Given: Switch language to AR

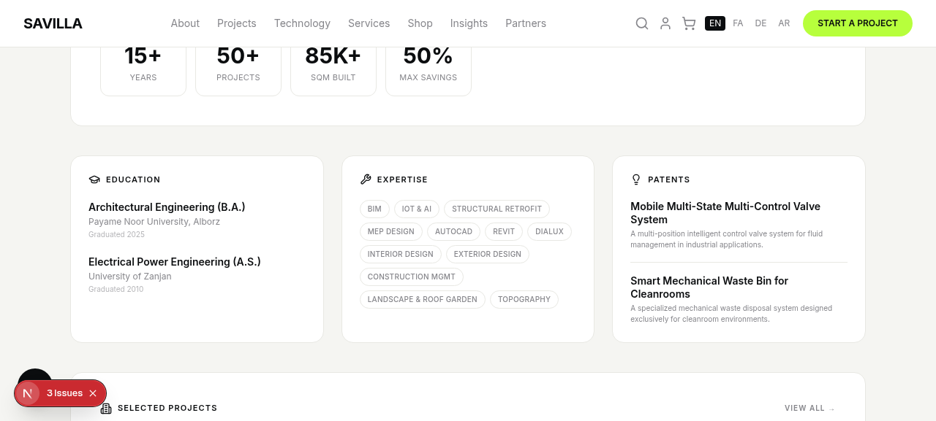Looking at the screenshot, I should [784, 23].
